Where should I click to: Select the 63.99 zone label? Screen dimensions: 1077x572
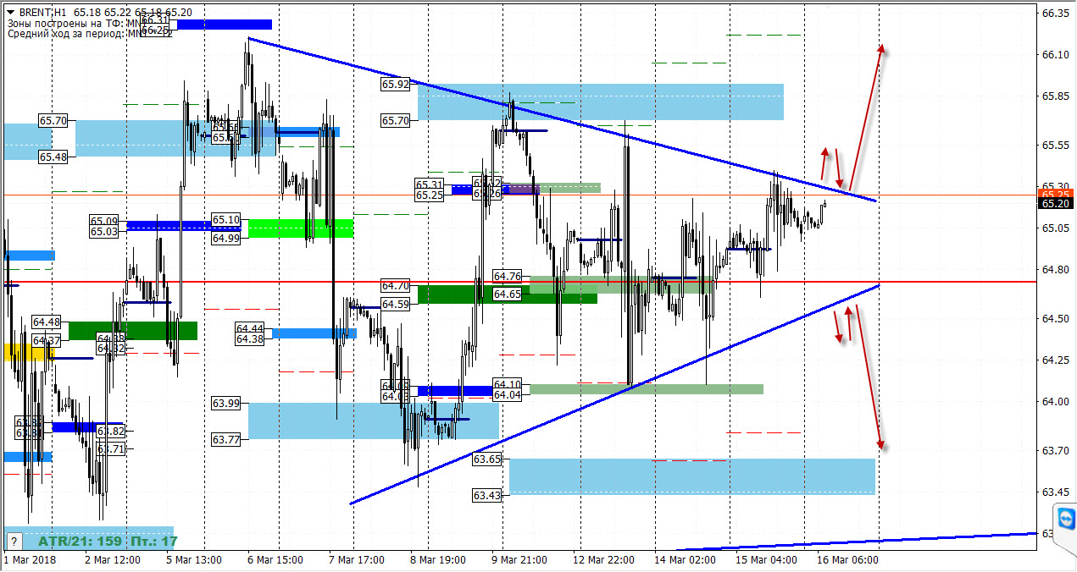click(225, 404)
